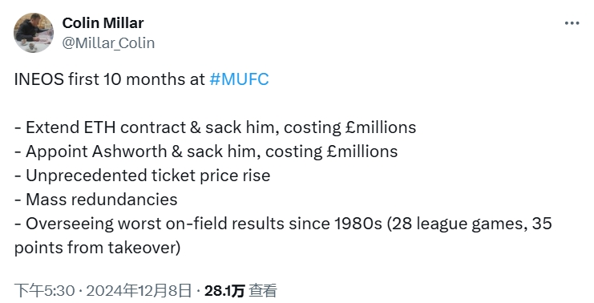Open the three-dot more options menu

pyautogui.click(x=572, y=23)
